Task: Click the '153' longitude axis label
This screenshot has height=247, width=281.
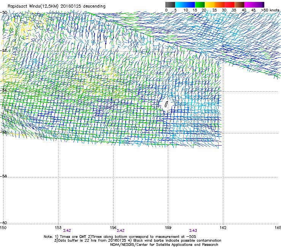Action: [58, 228]
